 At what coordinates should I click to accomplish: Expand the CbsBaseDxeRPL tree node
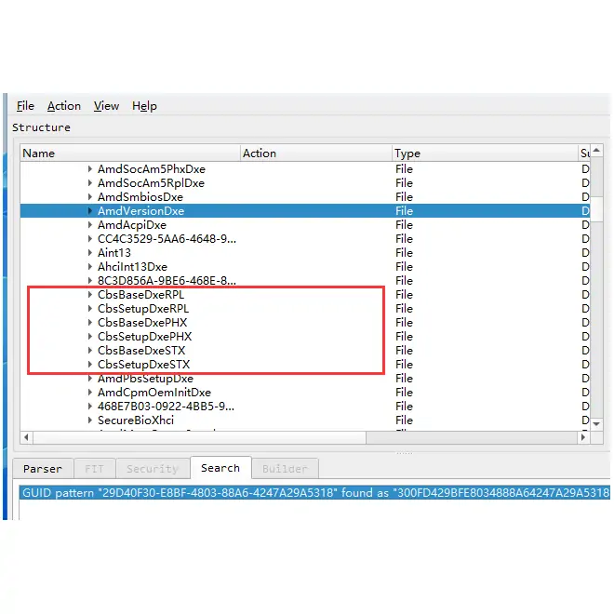click(x=90, y=295)
